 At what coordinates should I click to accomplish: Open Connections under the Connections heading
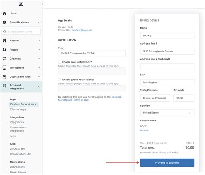coord(17,167)
